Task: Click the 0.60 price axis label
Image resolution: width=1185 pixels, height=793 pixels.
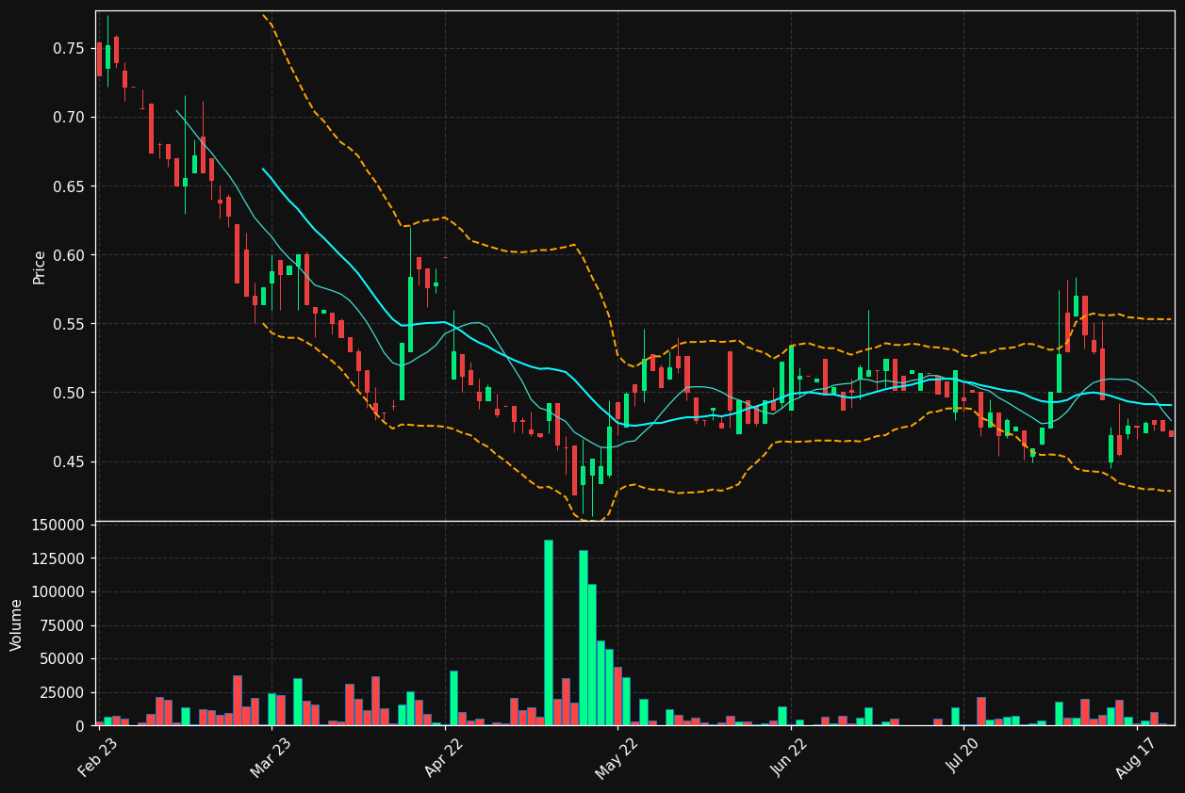Action: tap(70, 255)
